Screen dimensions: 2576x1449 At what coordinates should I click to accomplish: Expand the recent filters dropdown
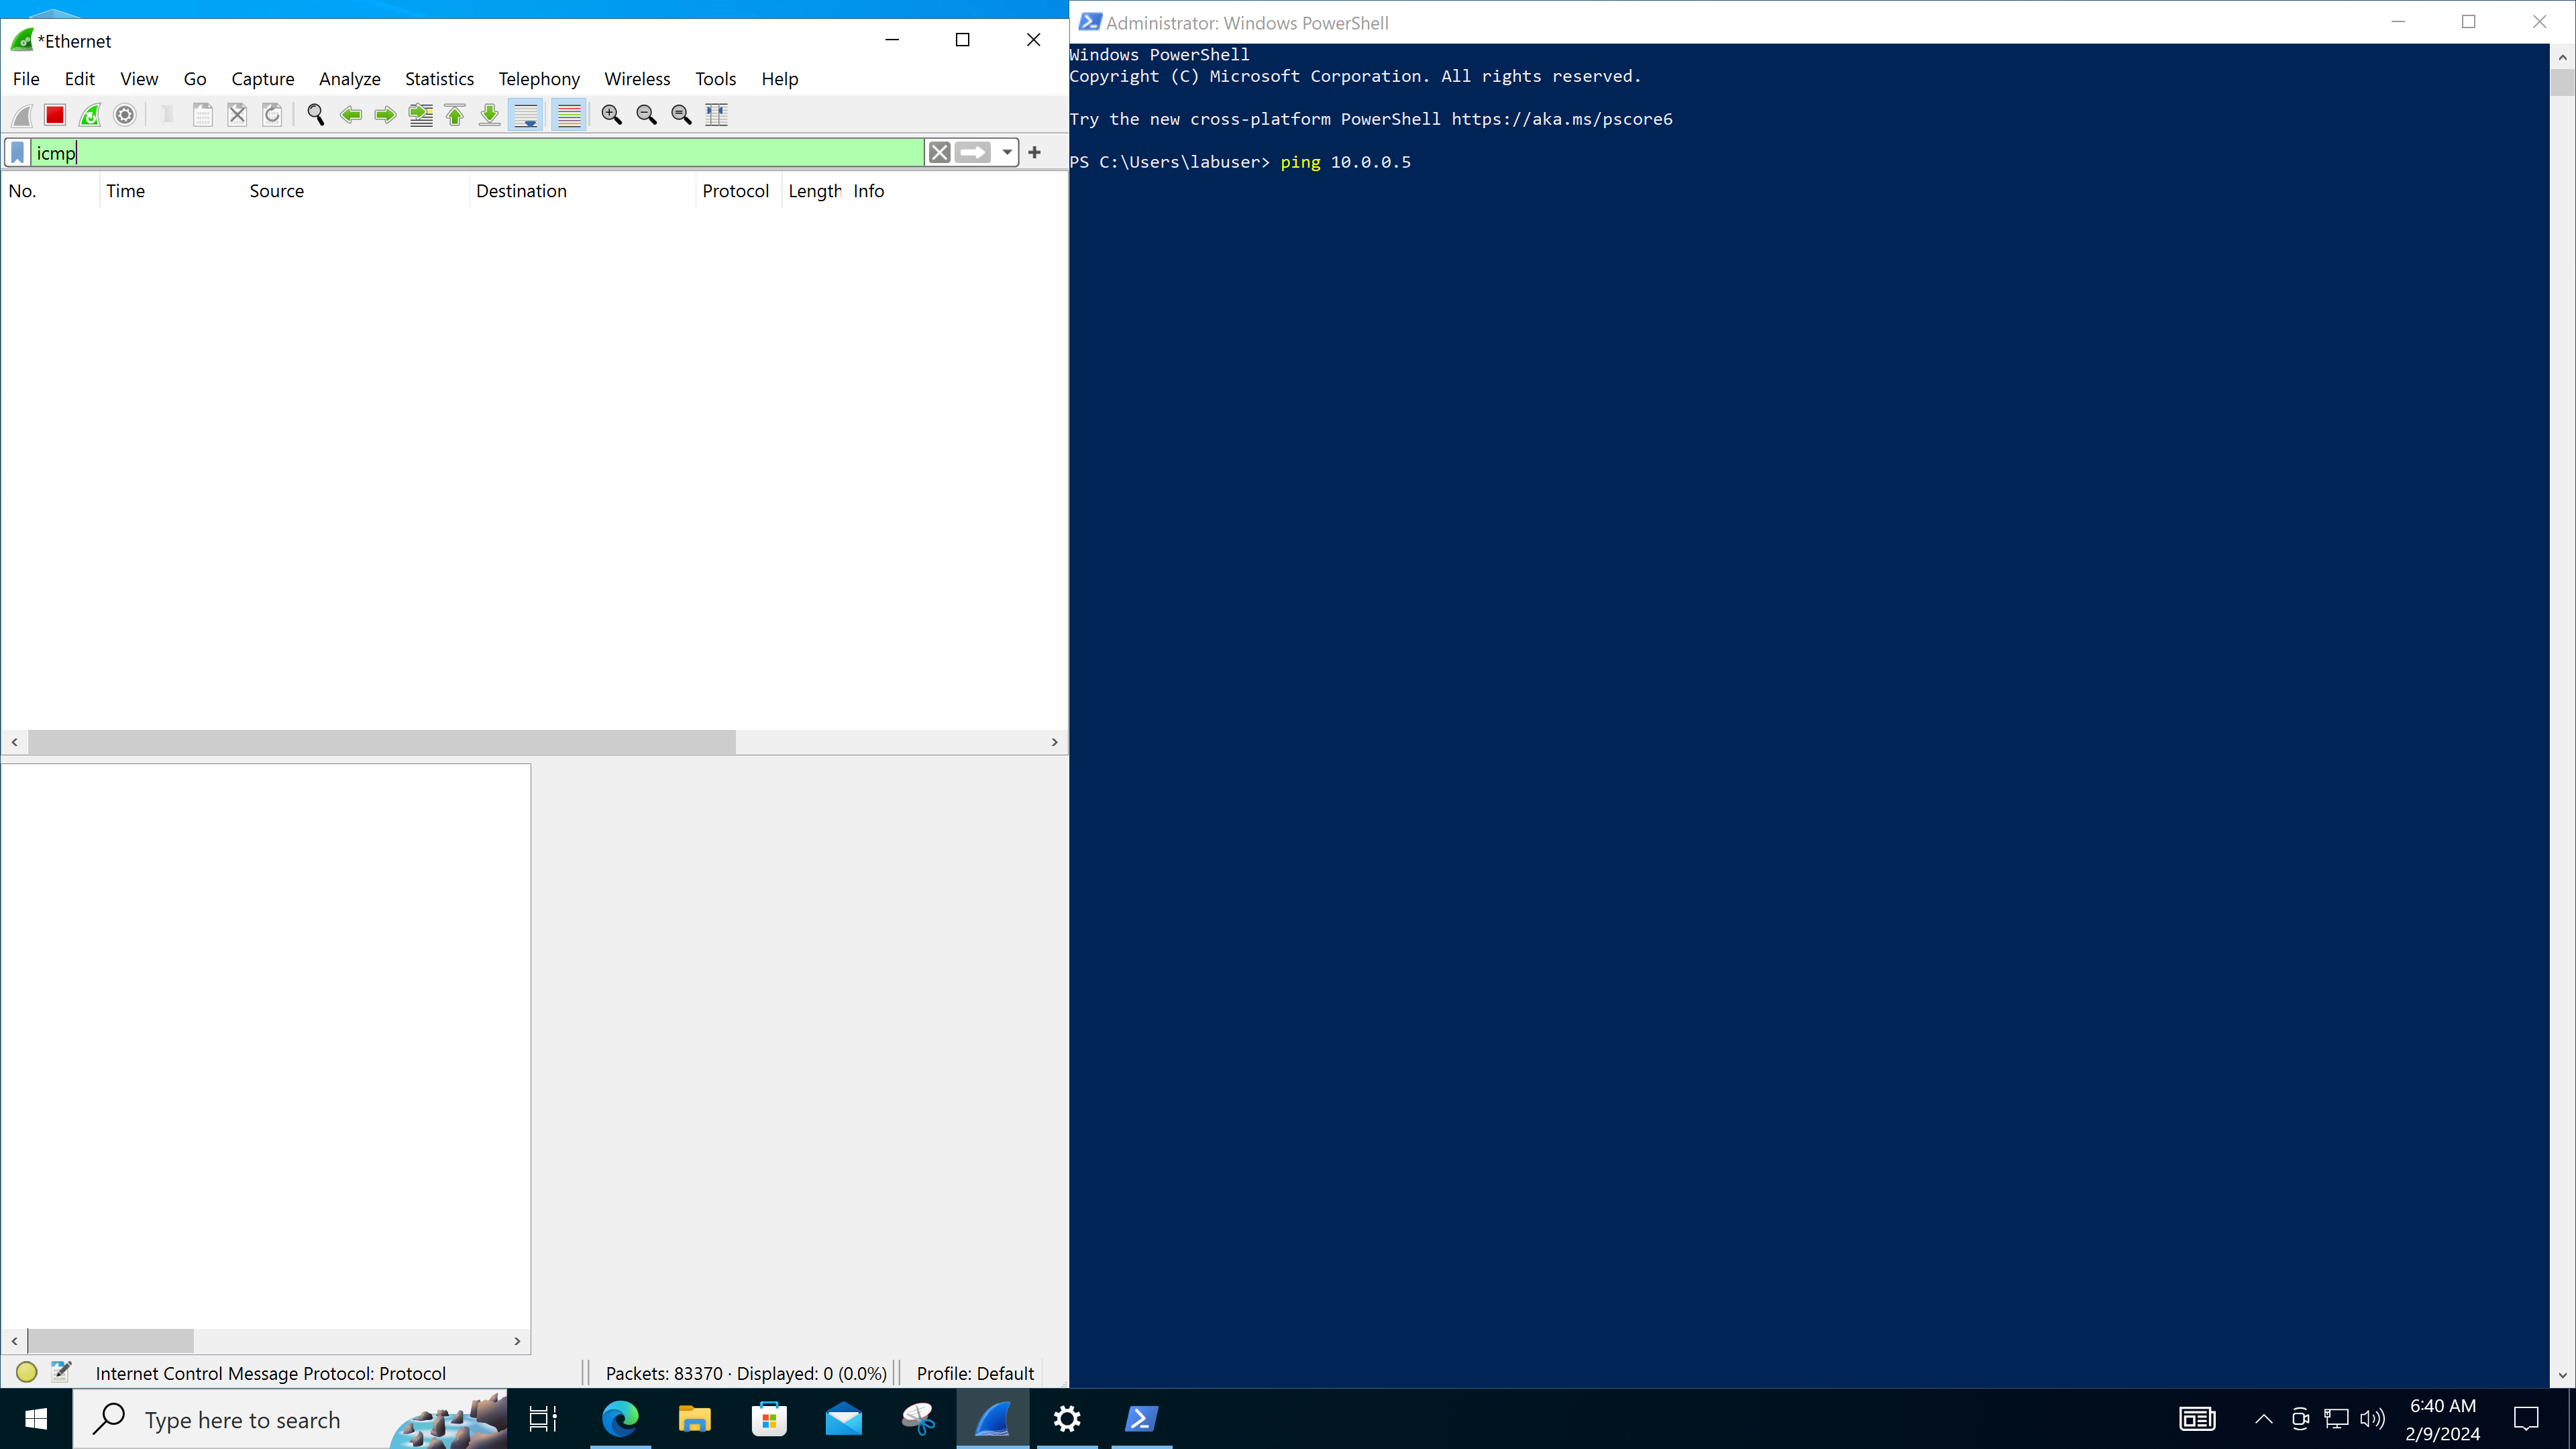coord(1007,153)
